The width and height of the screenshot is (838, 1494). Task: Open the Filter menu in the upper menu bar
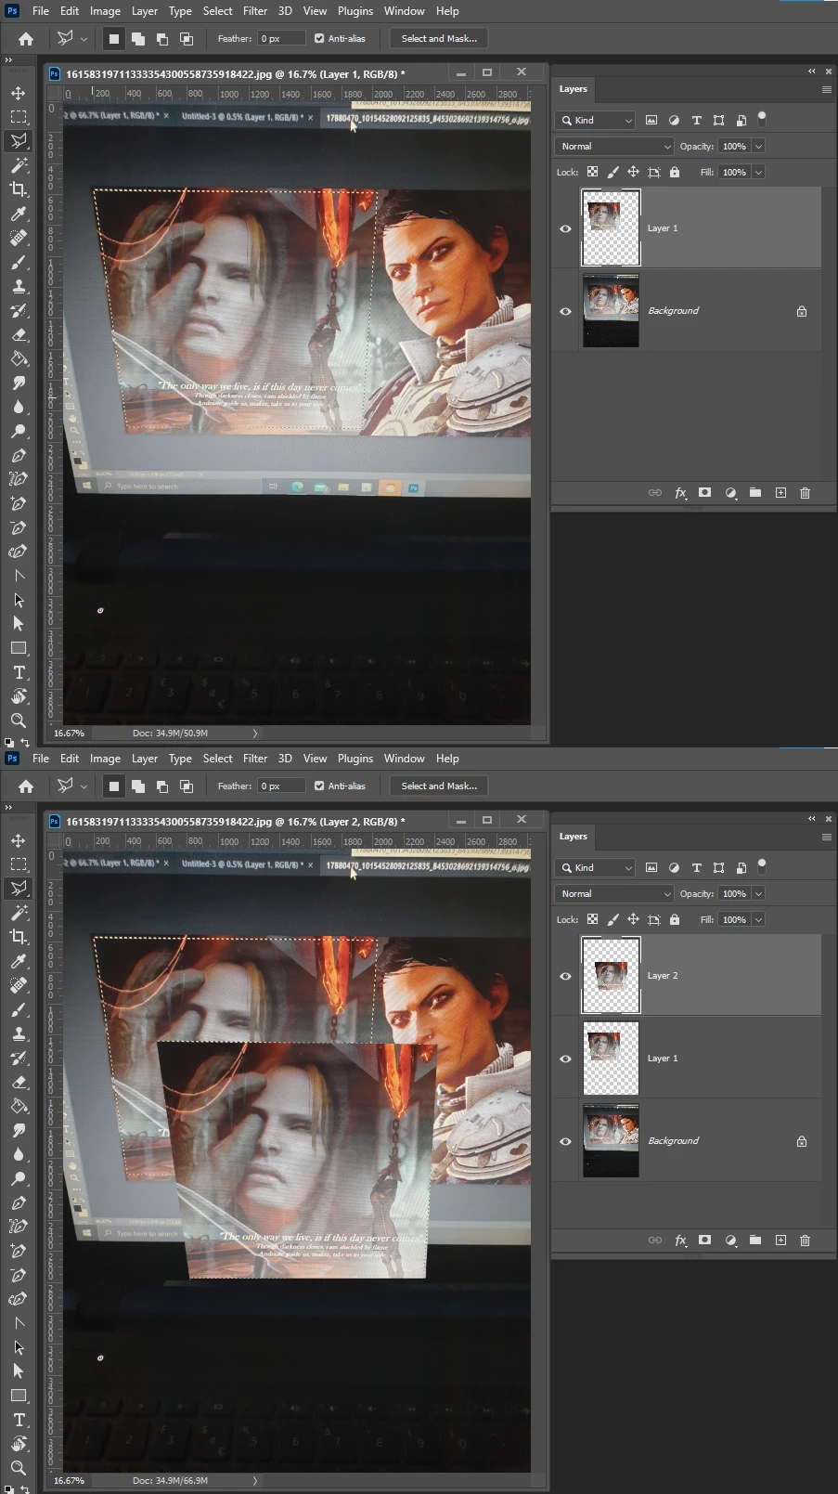coord(255,11)
